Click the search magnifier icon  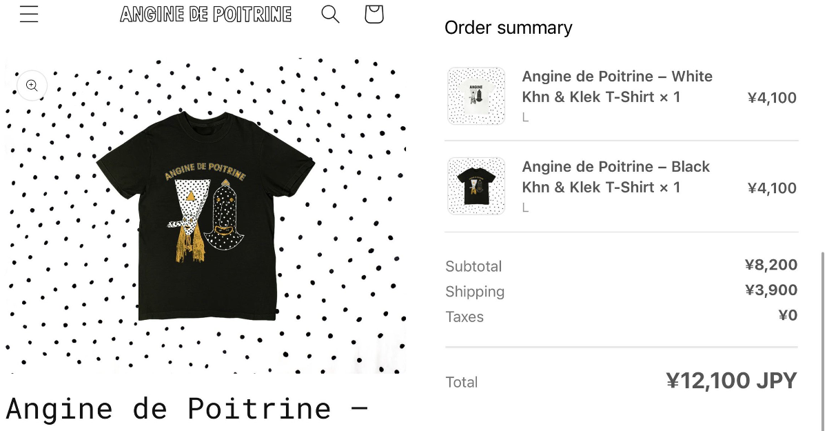click(330, 14)
